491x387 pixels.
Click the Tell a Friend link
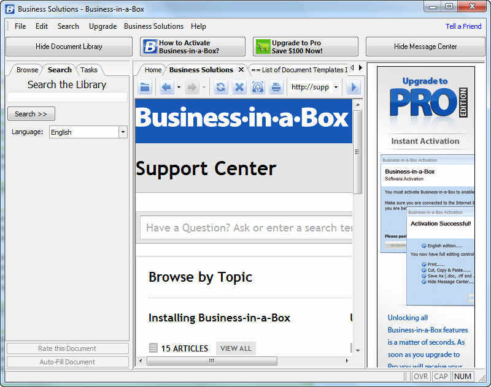point(463,26)
